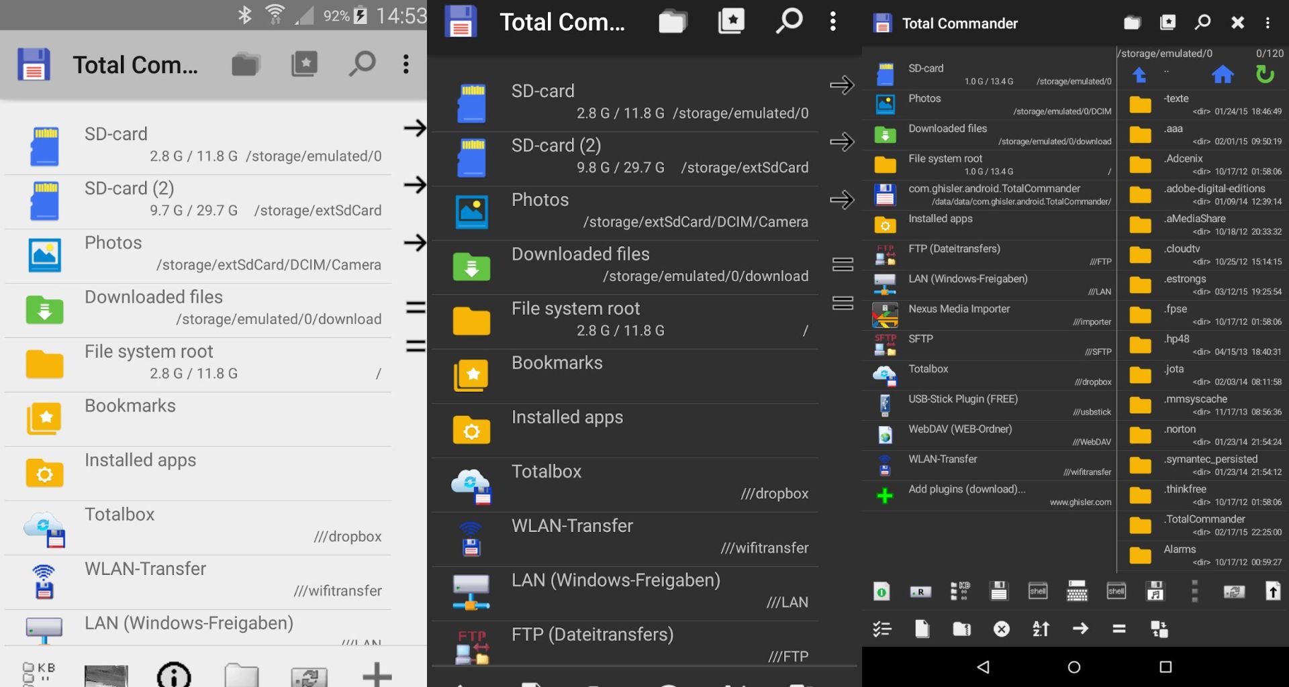Tap the search magnifier in the right dual-pane title bar
The image size is (1289, 687).
pyautogui.click(x=1202, y=23)
